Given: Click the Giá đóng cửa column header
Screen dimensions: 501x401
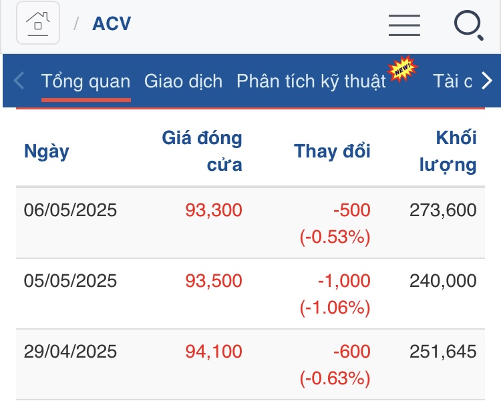Looking at the screenshot, I should (x=202, y=151).
